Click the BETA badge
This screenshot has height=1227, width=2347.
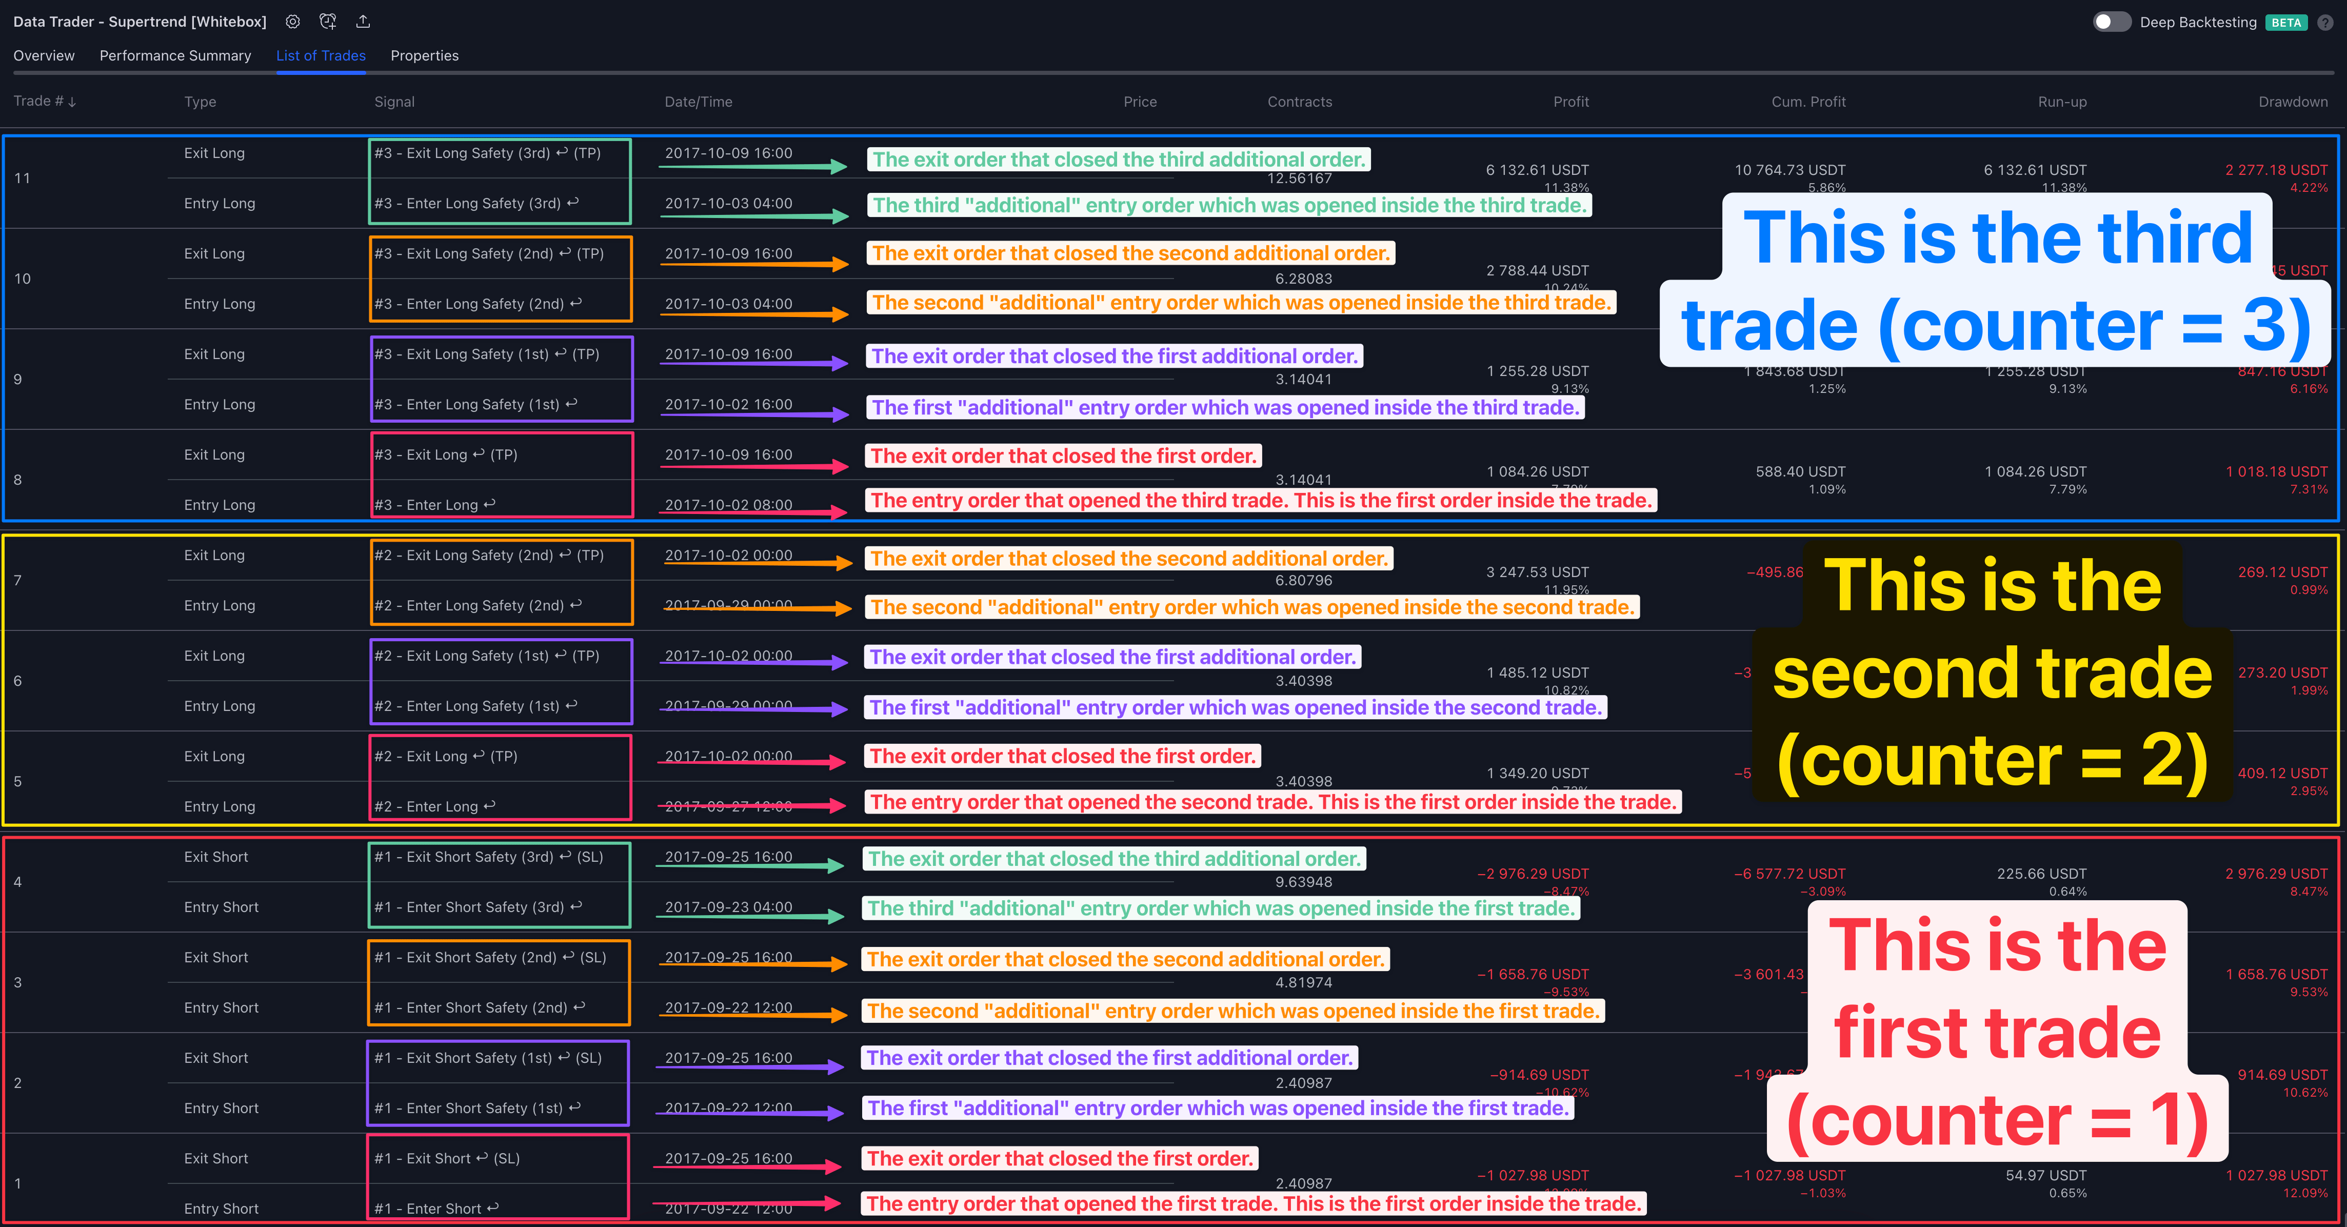2286,22
